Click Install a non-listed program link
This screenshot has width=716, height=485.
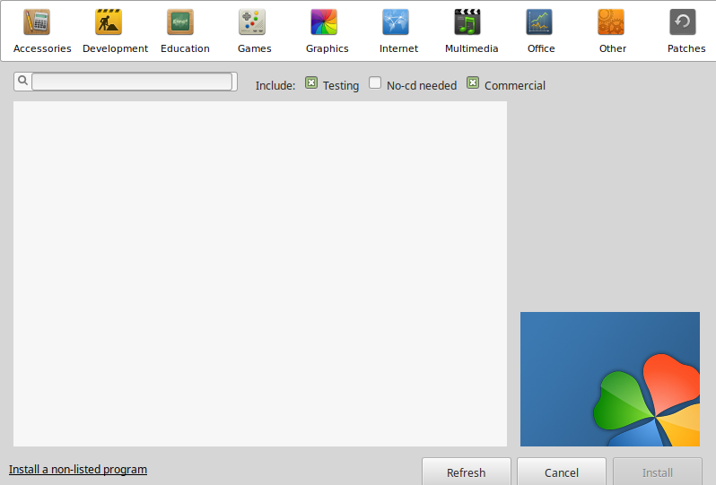coord(78,470)
